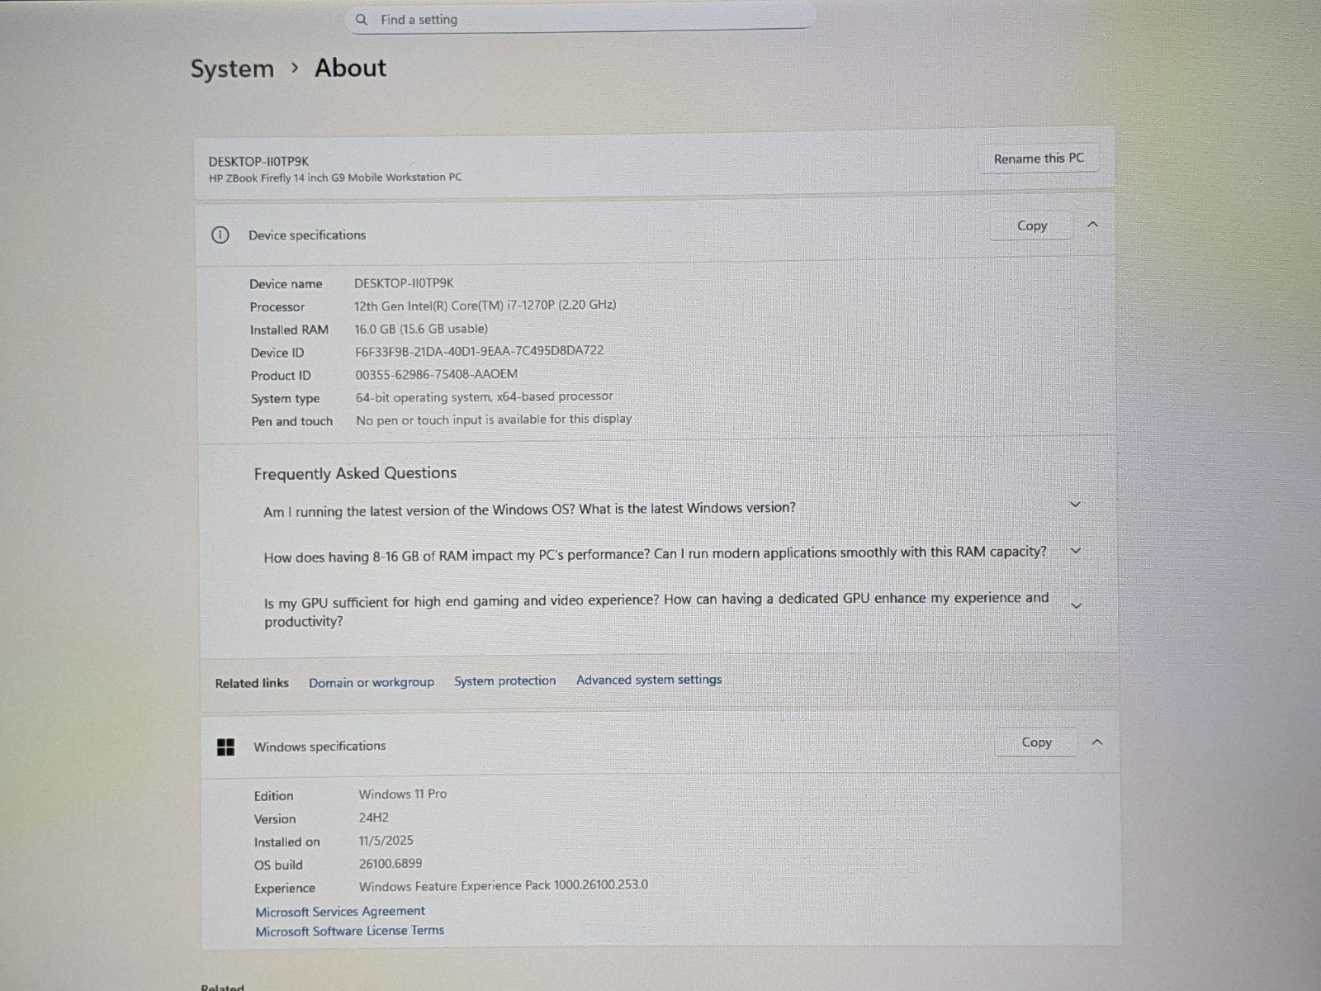Open the System protection link

point(504,681)
